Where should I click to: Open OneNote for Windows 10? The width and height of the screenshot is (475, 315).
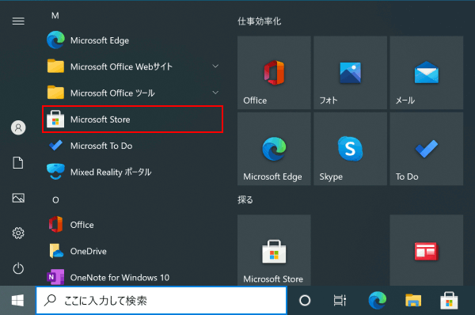coord(132,277)
